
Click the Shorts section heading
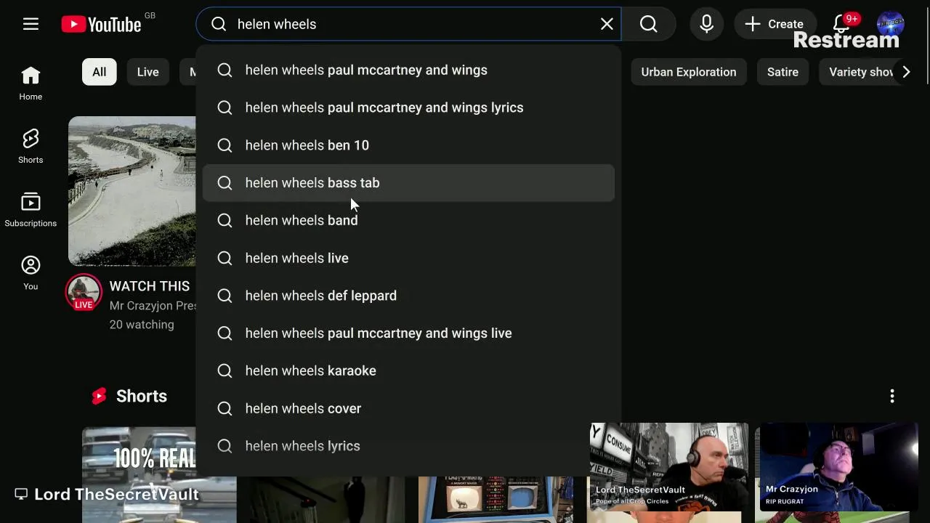tap(142, 396)
